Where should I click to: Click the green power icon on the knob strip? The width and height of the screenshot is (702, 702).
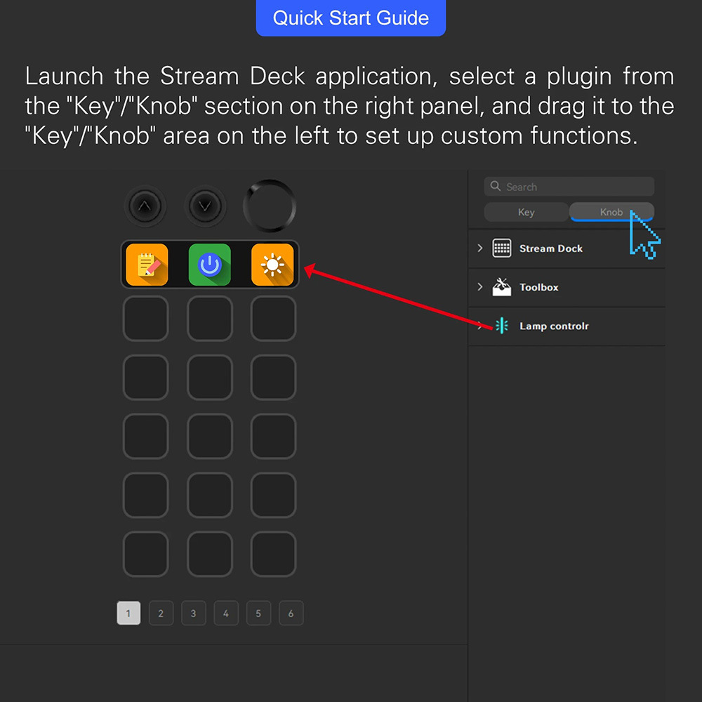(x=209, y=265)
